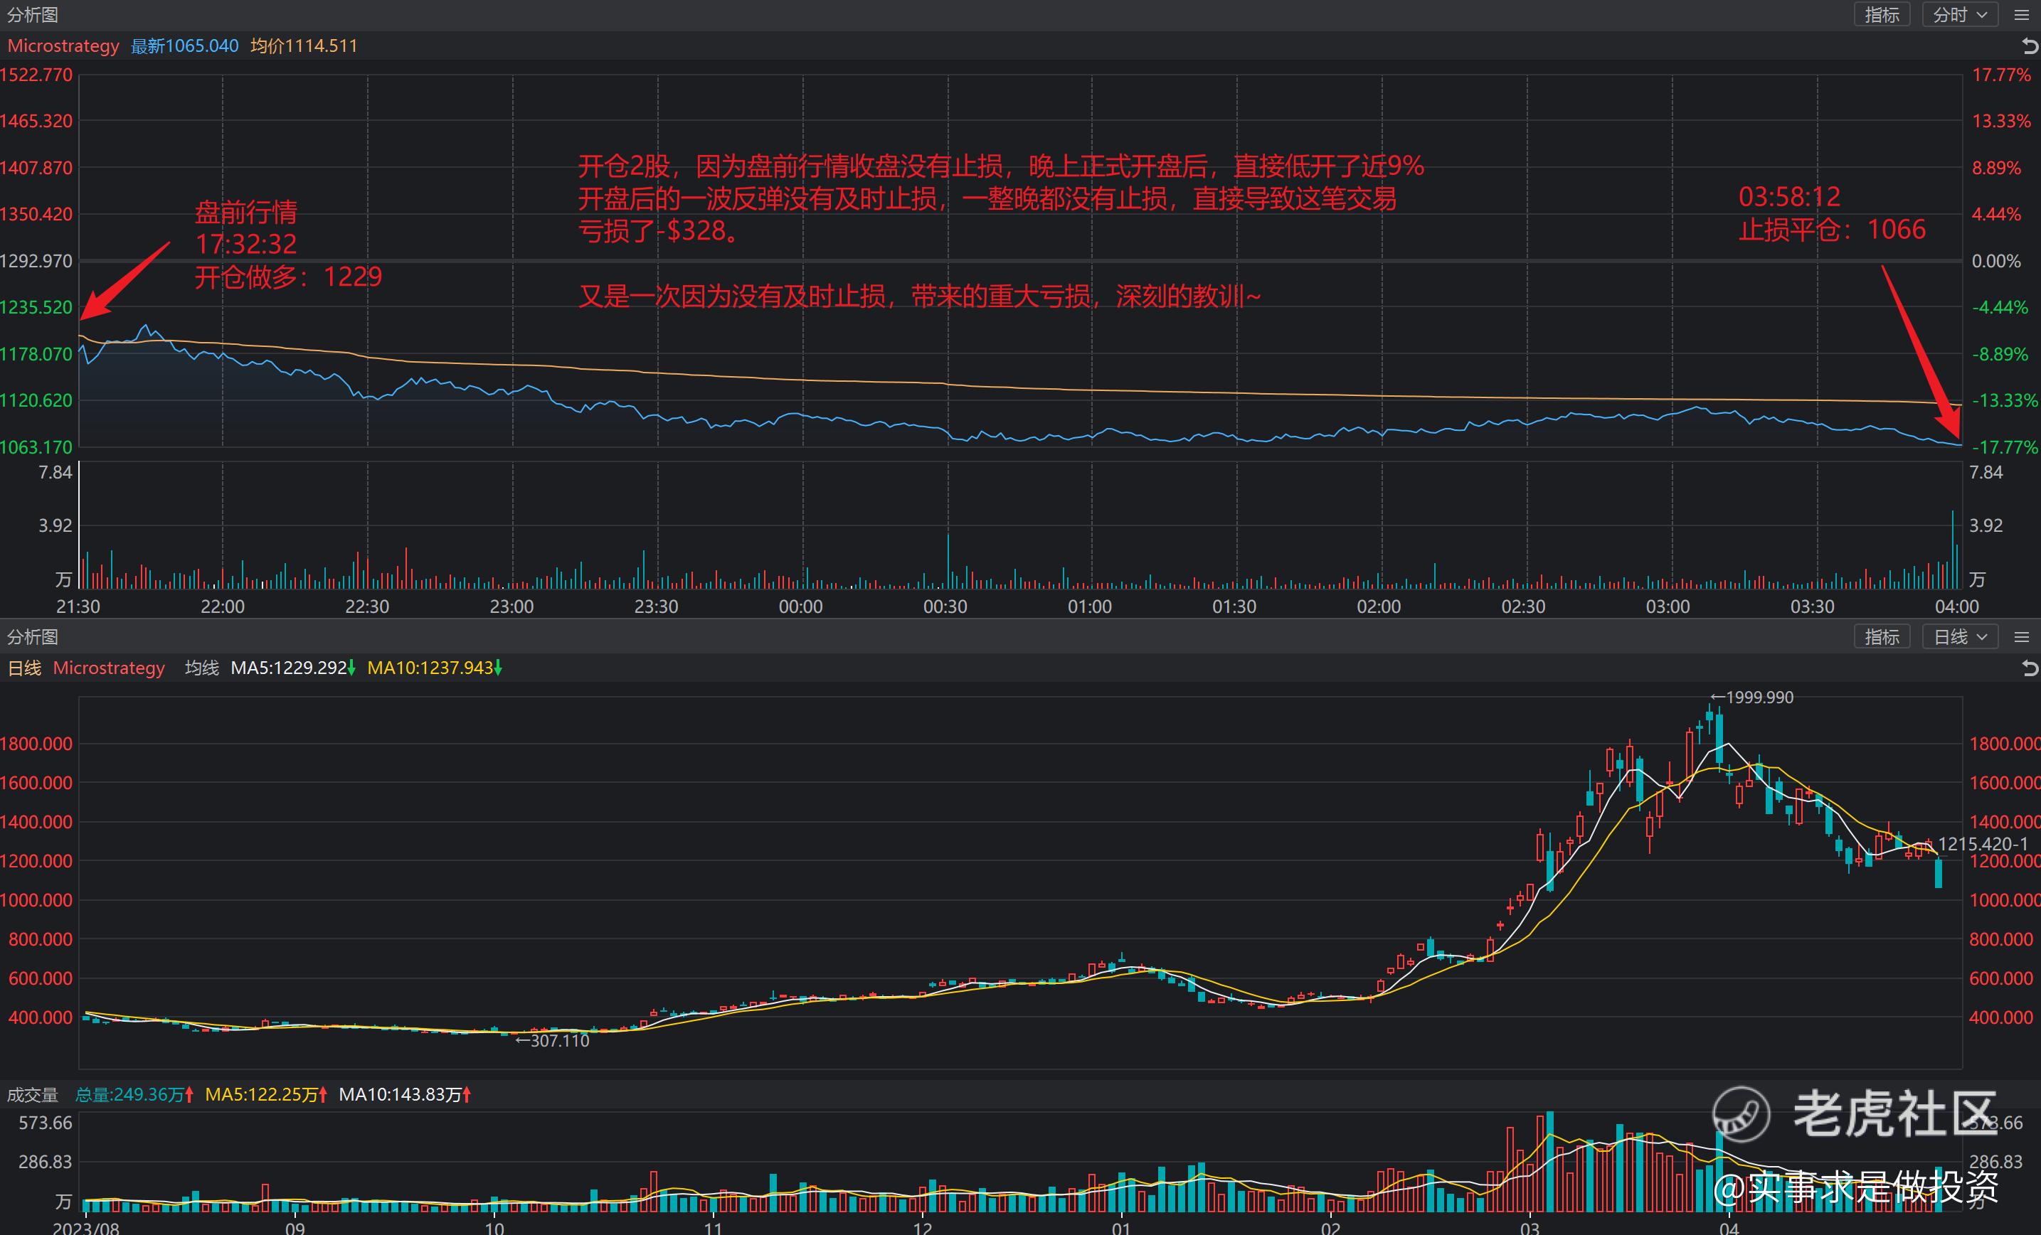The image size is (2041, 1235).
Task: Click the 307.110 low price marker
Action: [551, 1040]
